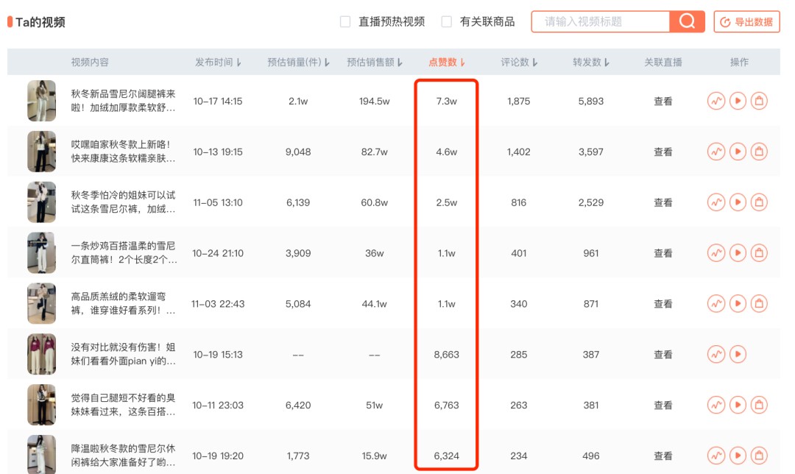The width and height of the screenshot is (795, 474).
Task: Focus the 请输入视频标题 search field
Action: tap(601, 21)
